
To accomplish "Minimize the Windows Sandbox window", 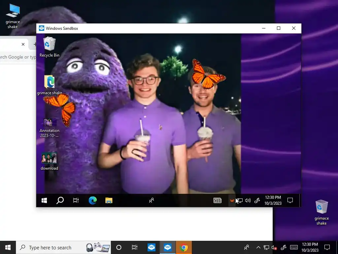I will click(264, 28).
